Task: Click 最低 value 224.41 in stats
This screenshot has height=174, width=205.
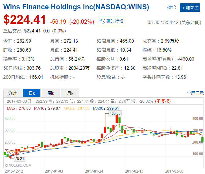Action: (x=71, y=50)
